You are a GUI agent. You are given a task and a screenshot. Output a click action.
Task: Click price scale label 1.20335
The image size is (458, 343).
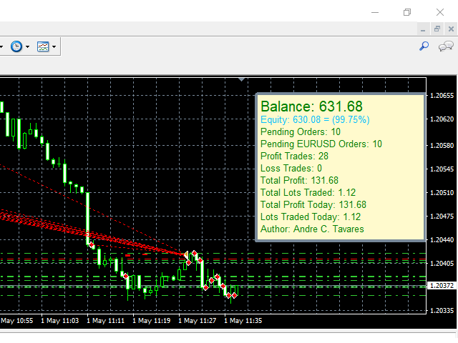(x=442, y=311)
